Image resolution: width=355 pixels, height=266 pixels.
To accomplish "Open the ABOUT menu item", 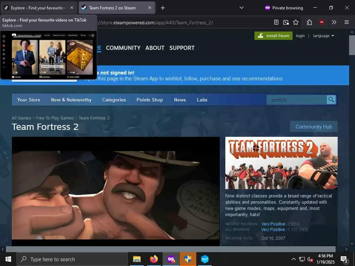I will coord(155,48).
